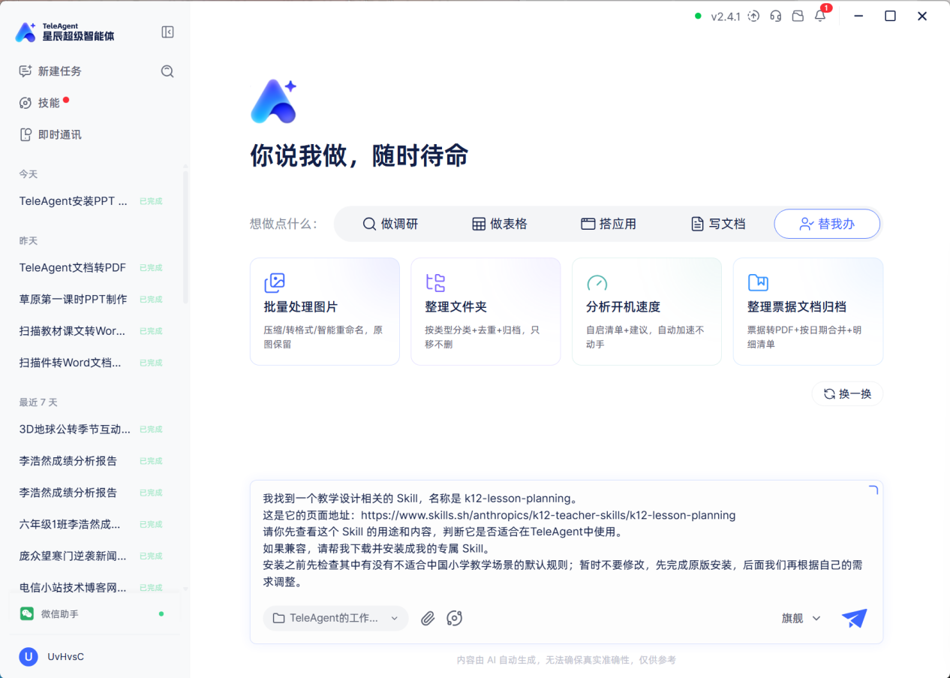Screen dimensions: 950x678
Task: Collapse the left sidebar panel
Action: click(168, 32)
